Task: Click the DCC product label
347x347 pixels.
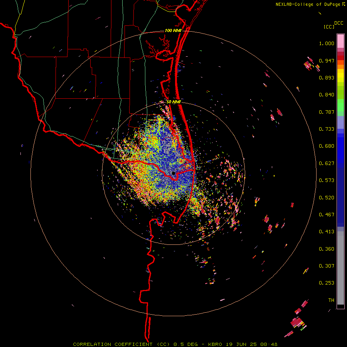Action: pyautogui.click(x=339, y=23)
